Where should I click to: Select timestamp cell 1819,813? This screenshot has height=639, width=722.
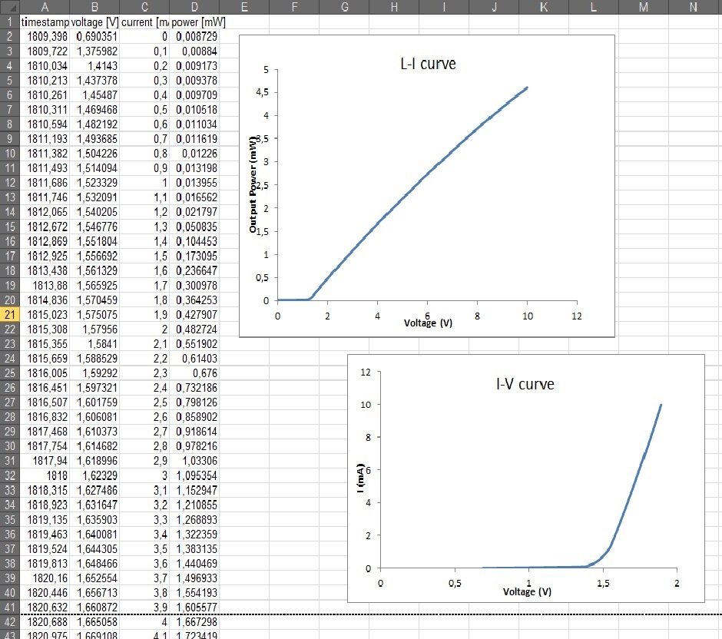pyautogui.click(x=45, y=564)
